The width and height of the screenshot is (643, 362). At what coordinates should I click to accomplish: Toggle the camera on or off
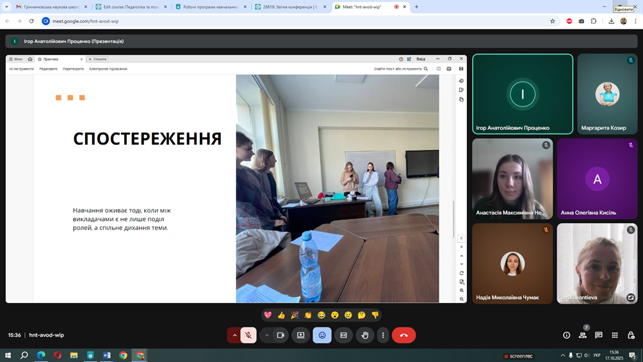(281, 335)
